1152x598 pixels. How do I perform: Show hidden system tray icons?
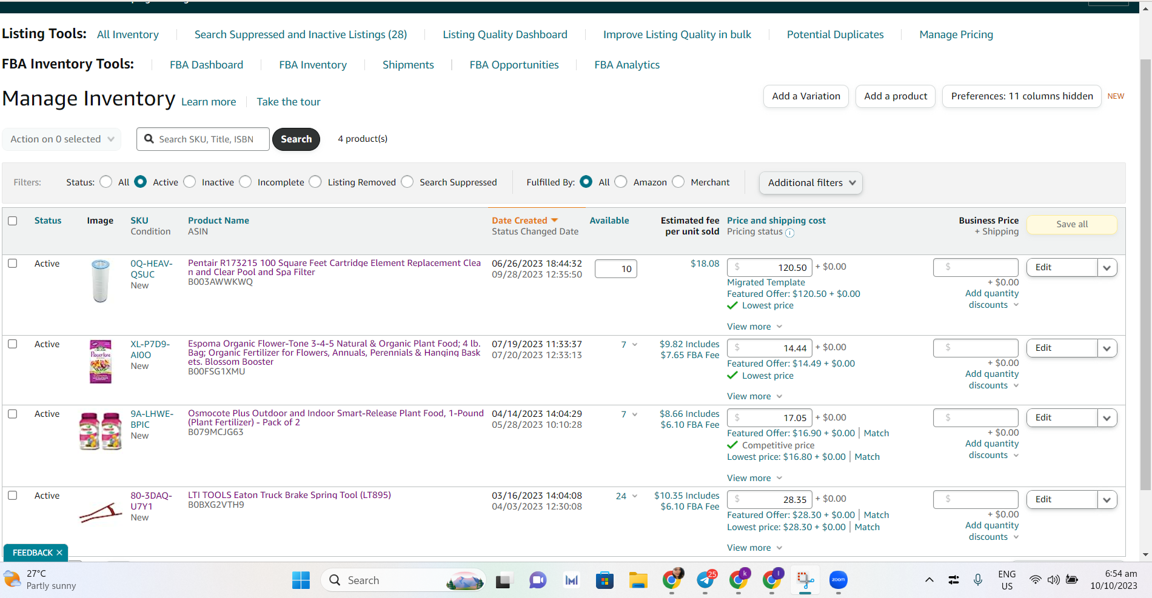tap(929, 580)
